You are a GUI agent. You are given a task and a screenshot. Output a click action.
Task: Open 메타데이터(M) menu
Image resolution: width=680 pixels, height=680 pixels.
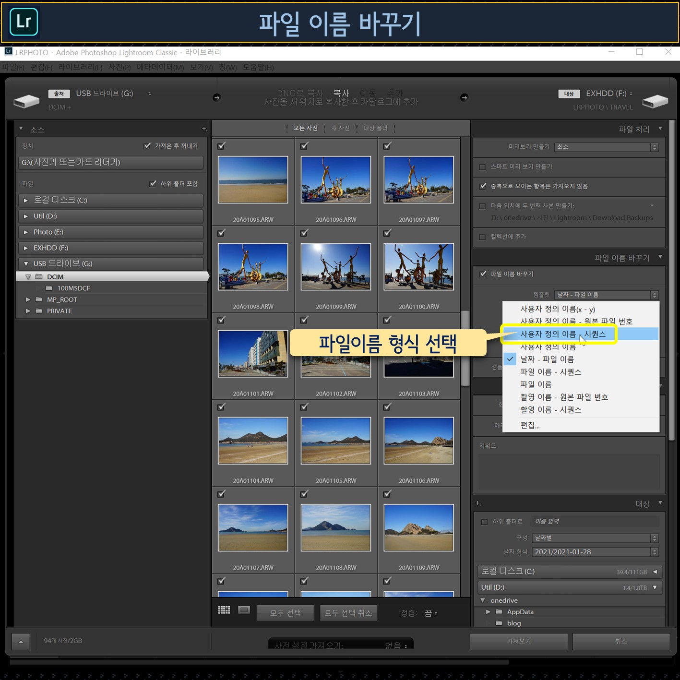point(160,67)
